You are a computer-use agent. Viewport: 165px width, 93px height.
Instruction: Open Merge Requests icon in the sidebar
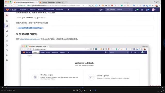(7, 41)
